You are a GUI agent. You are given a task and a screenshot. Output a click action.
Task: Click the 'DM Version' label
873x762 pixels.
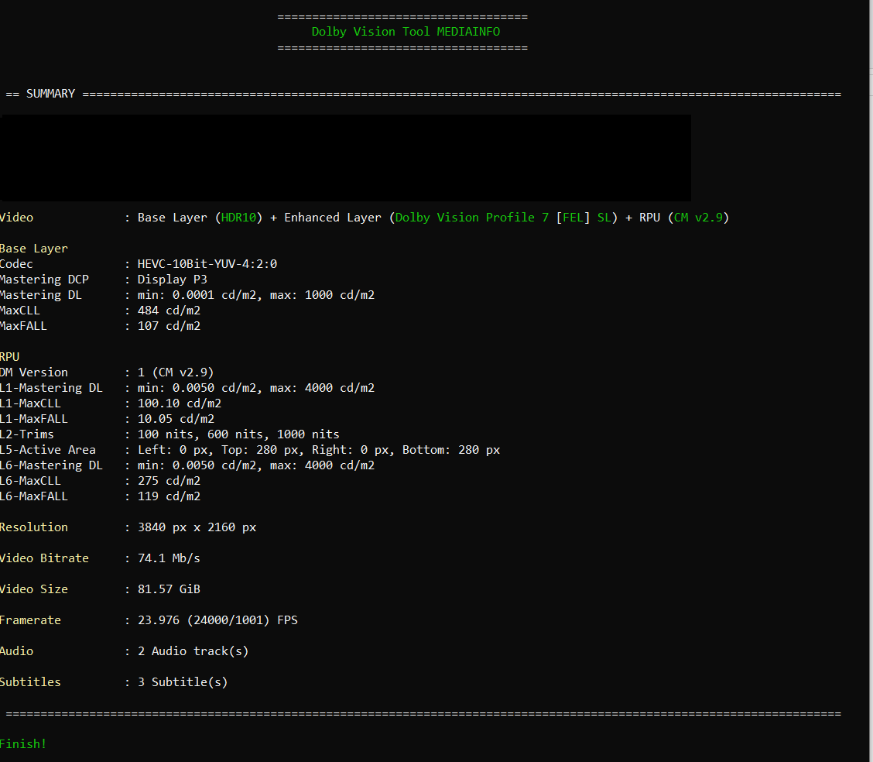click(33, 372)
